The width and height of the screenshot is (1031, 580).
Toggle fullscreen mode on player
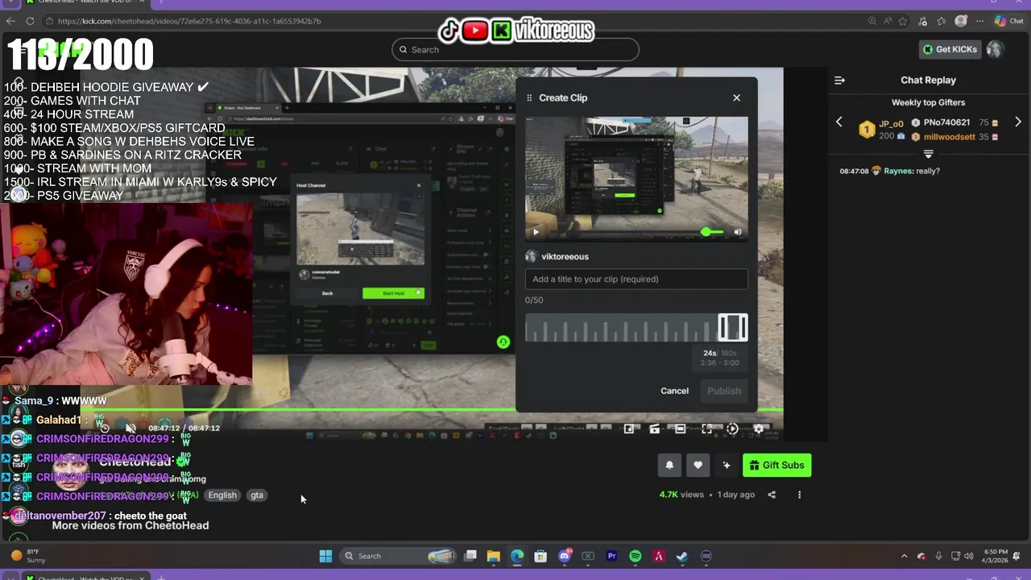point(706,429)
